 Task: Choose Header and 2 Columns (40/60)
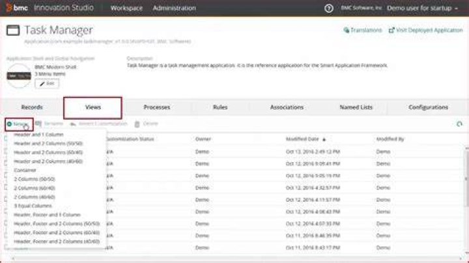point(48,161)
